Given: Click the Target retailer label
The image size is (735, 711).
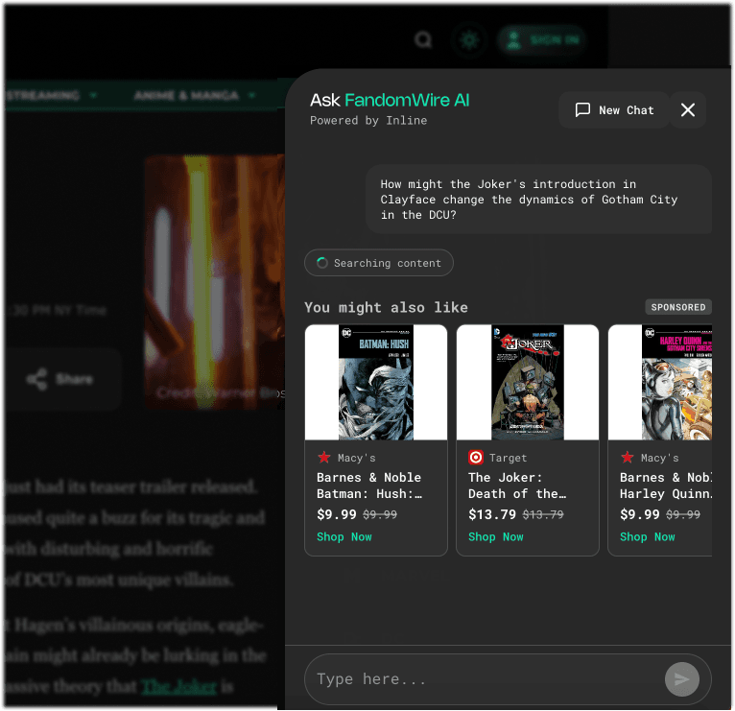Looking at the screenshot, I should click(x=508, y=458).
